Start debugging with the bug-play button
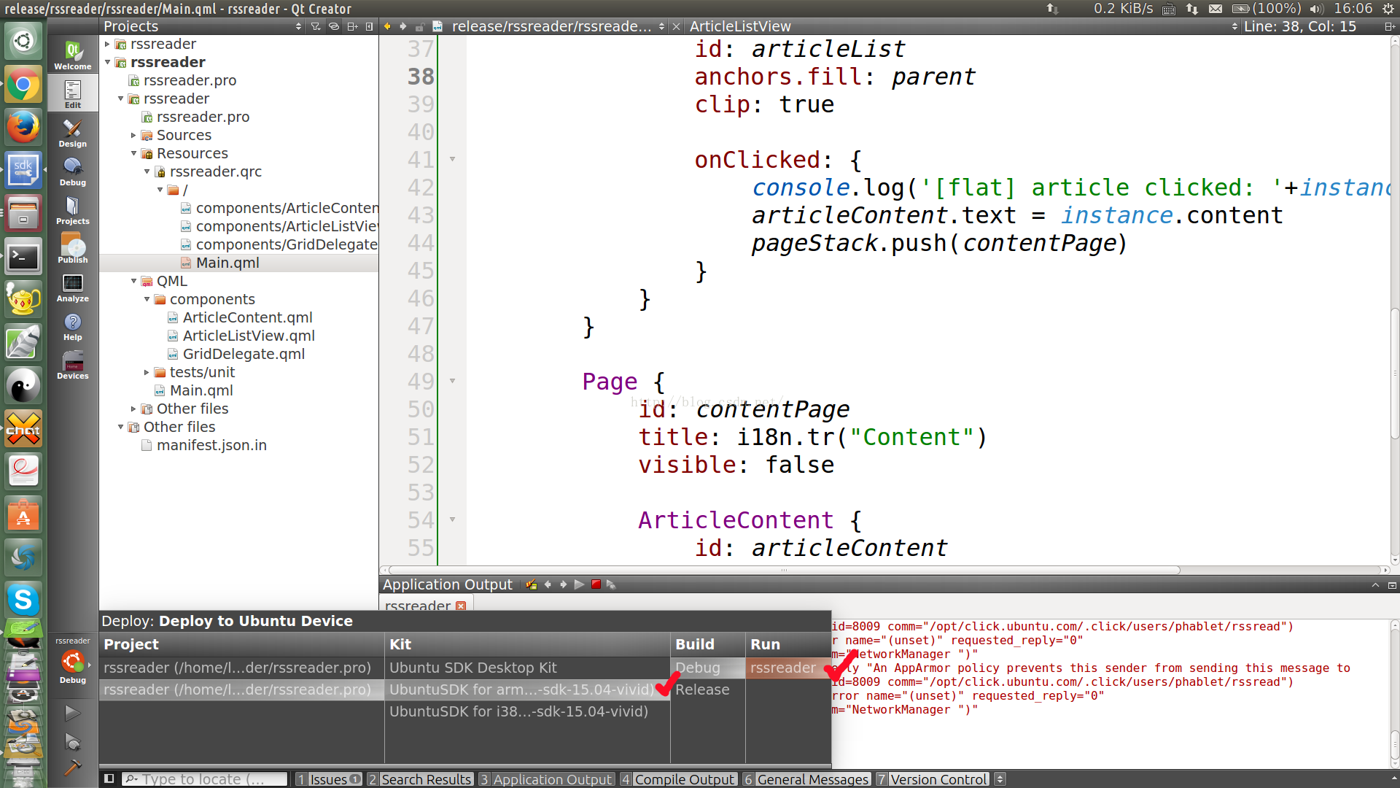 72,741
